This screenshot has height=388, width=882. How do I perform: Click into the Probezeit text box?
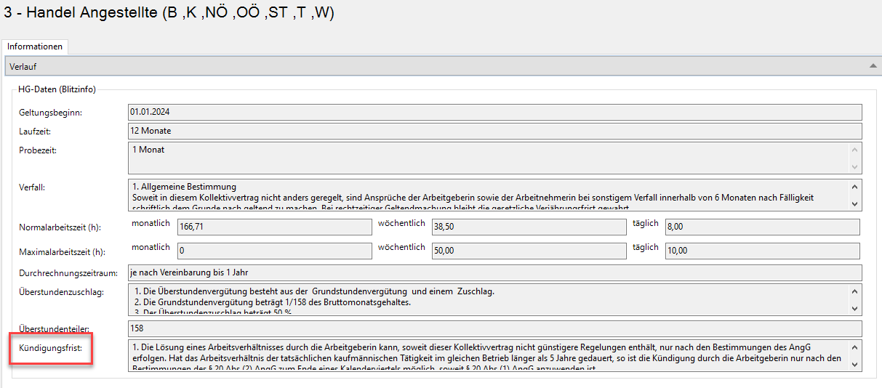point(487,158)
